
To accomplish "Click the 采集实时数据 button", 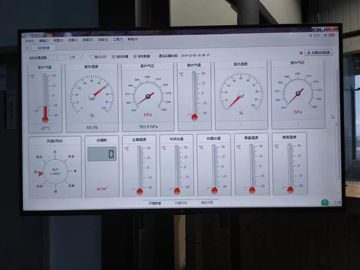I will (x=319, y=52).
